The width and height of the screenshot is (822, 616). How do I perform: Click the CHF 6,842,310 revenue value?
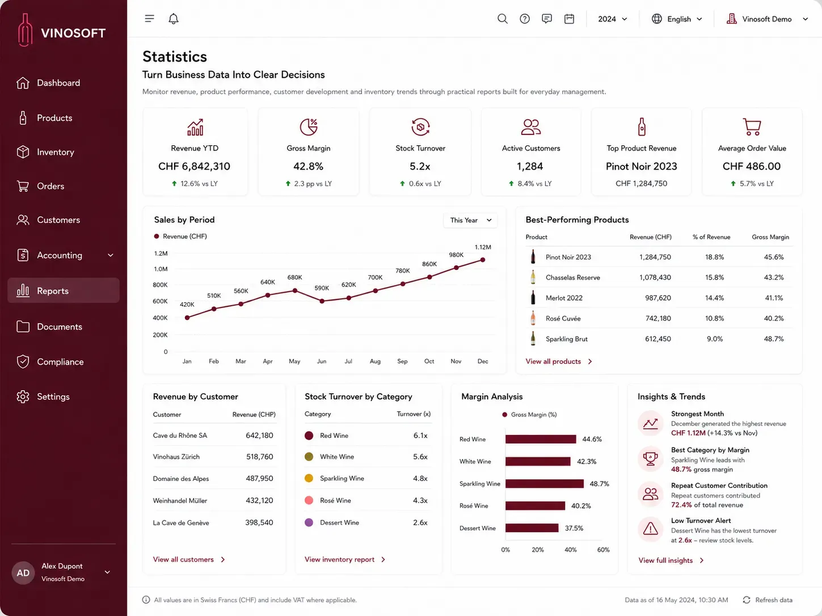(x=195, y=166)
